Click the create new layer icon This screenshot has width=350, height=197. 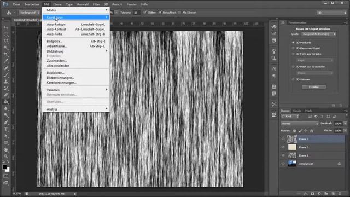pyautogui.click(x=333, y=194)
